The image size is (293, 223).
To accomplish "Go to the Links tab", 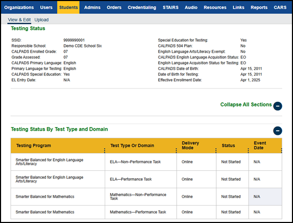I will pyautogui.click(x=239, y=7).
